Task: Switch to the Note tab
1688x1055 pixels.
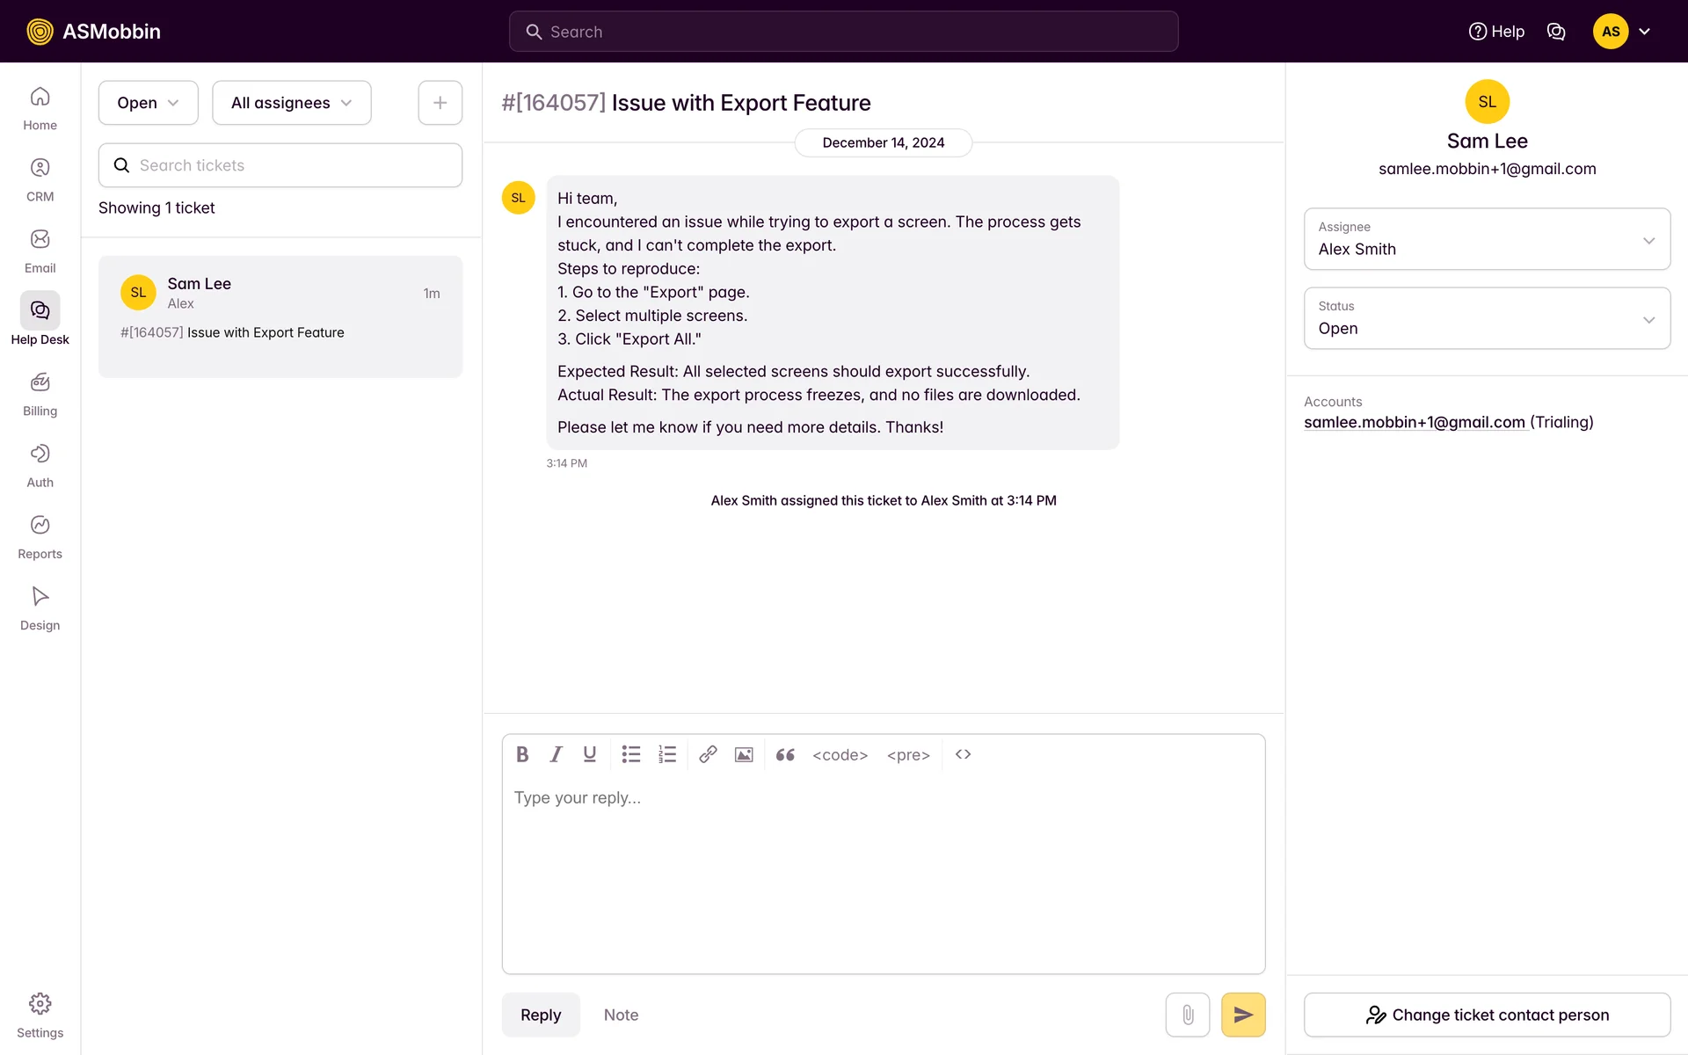Action: (621, 1015)
